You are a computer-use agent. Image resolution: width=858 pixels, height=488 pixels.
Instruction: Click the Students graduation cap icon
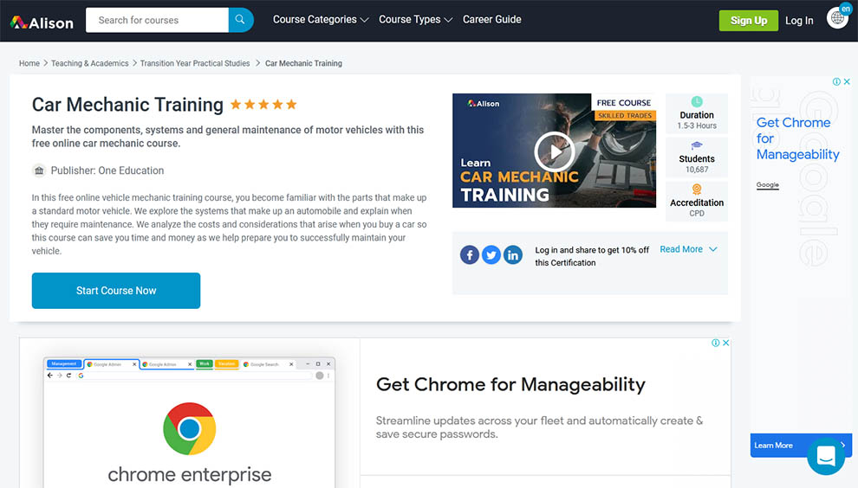[697, 145]
